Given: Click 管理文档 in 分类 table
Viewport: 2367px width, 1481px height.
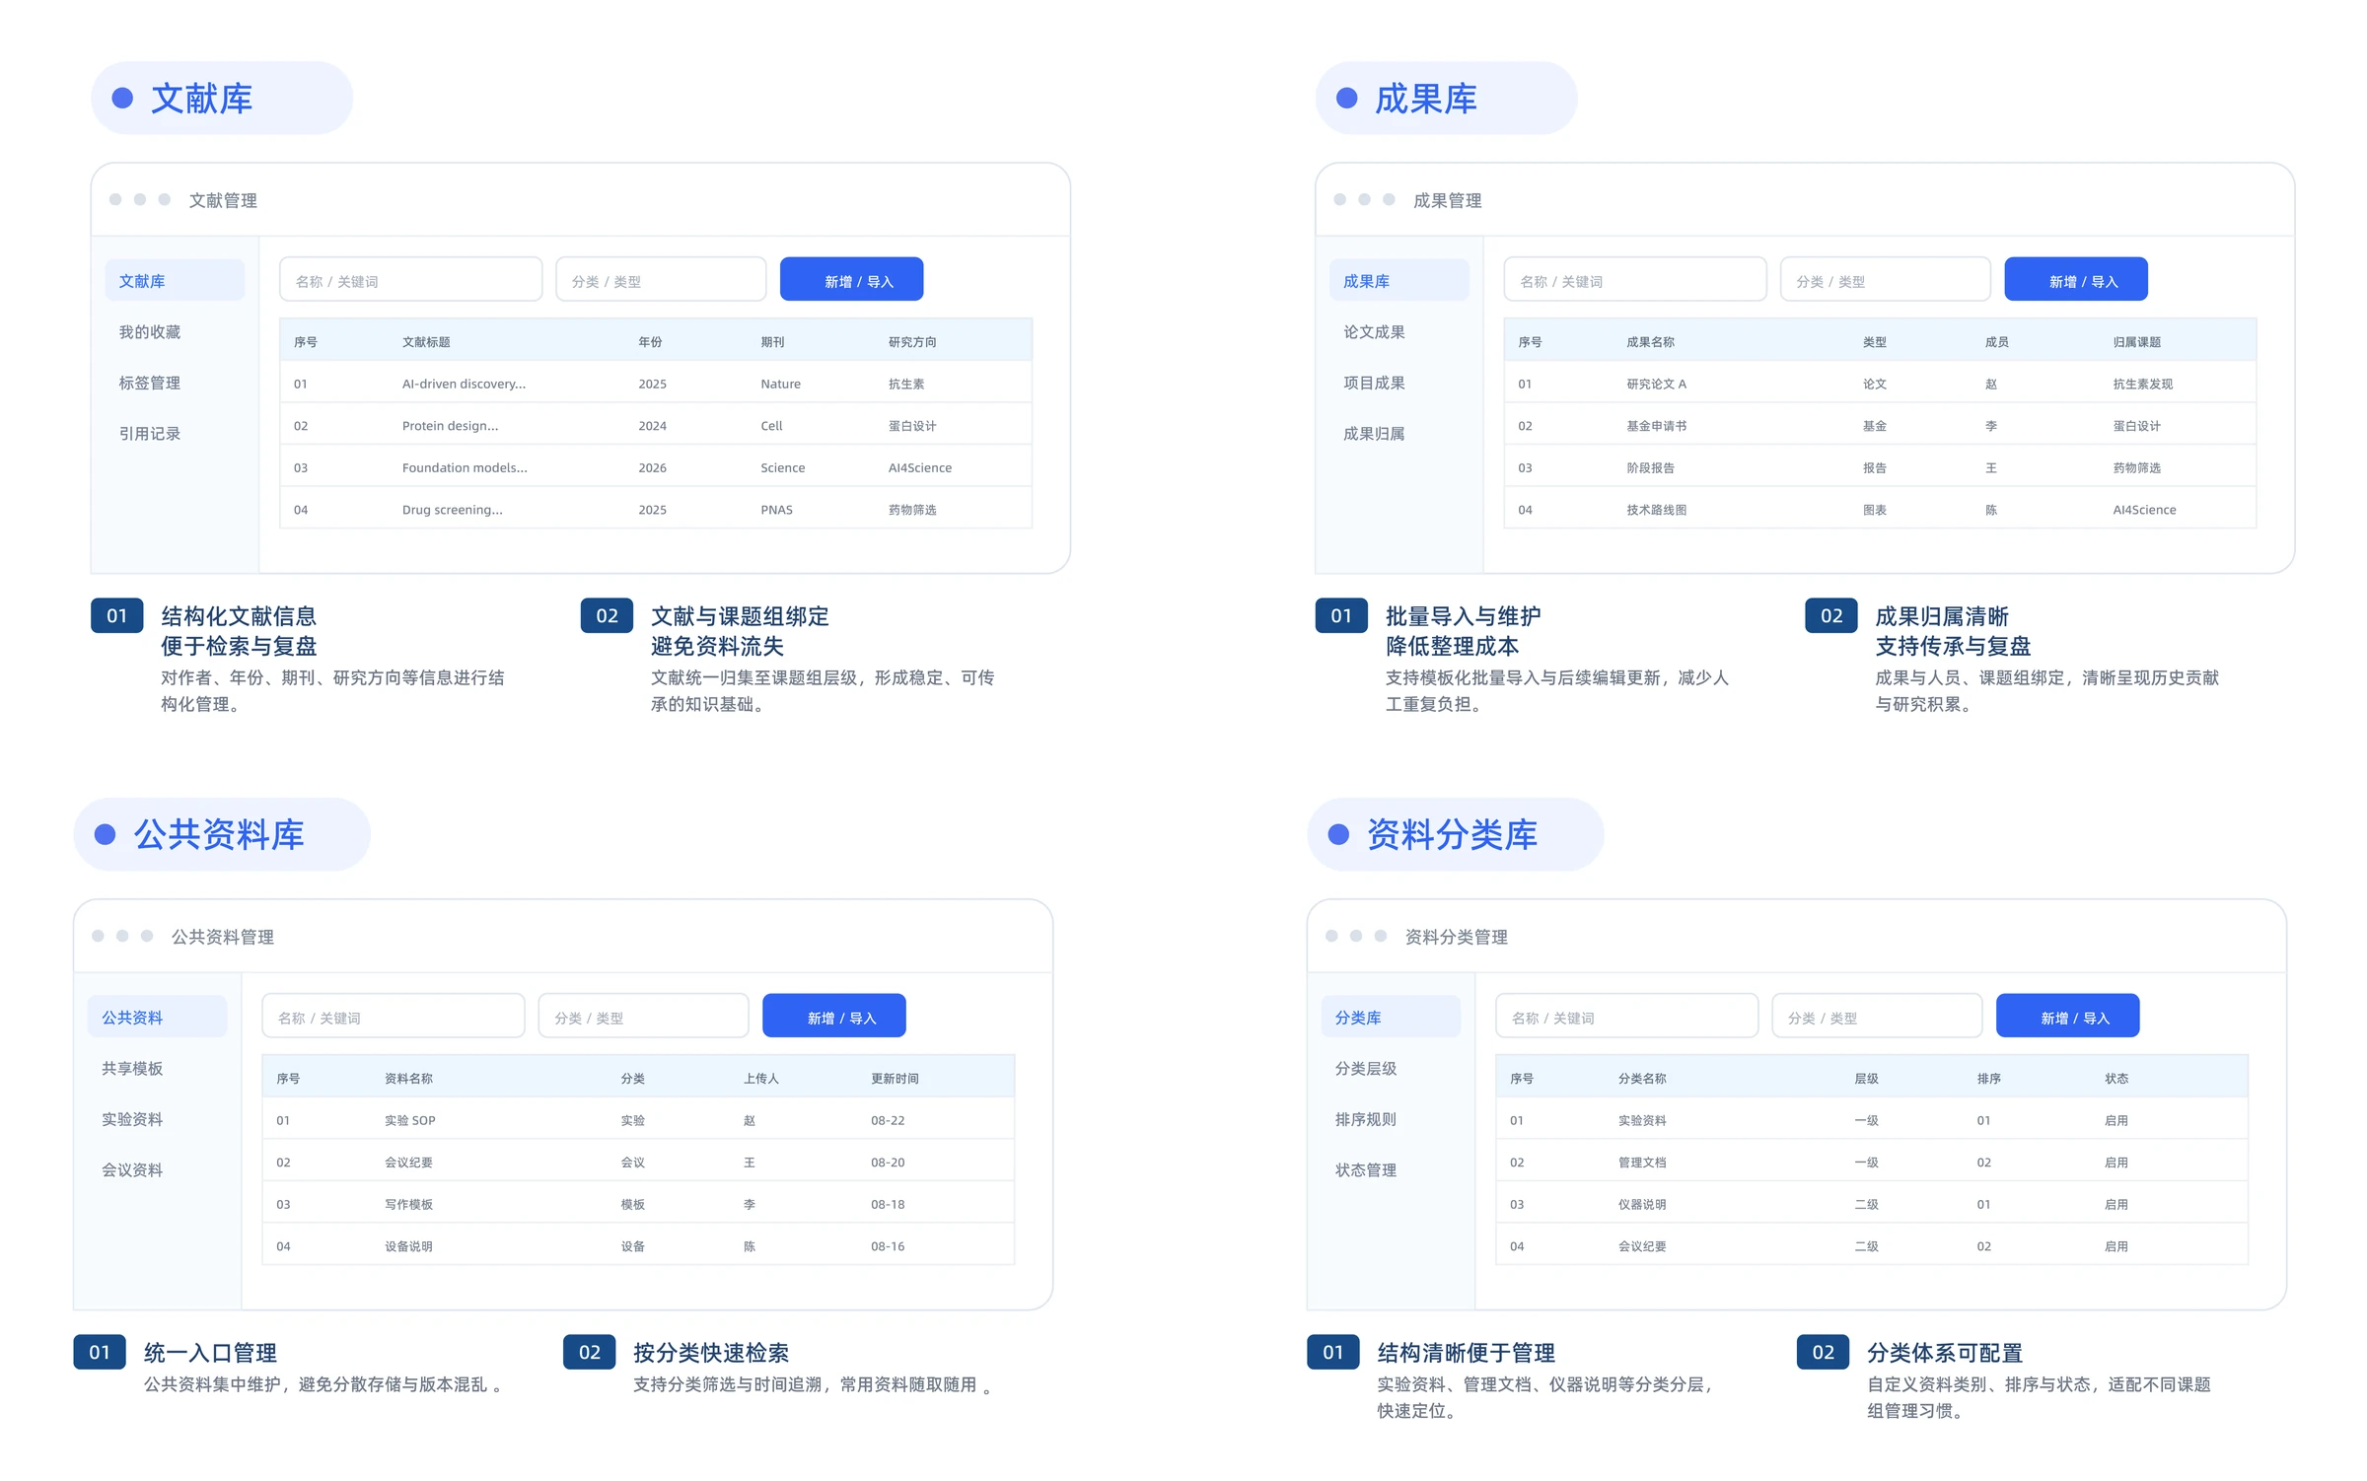Looking at the screenshot, I should [x=1642, y=1162].
